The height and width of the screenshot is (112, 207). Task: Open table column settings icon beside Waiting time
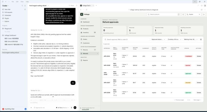pyautogui.click(x=201, y=39)
